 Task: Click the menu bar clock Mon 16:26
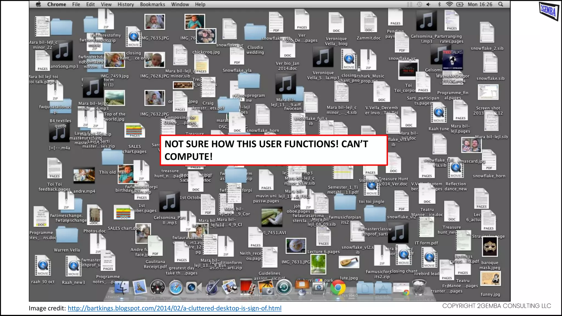480,4
